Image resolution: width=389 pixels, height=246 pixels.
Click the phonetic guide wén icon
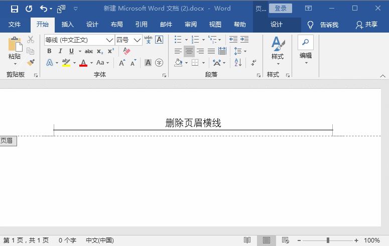[x=149, y=40]
